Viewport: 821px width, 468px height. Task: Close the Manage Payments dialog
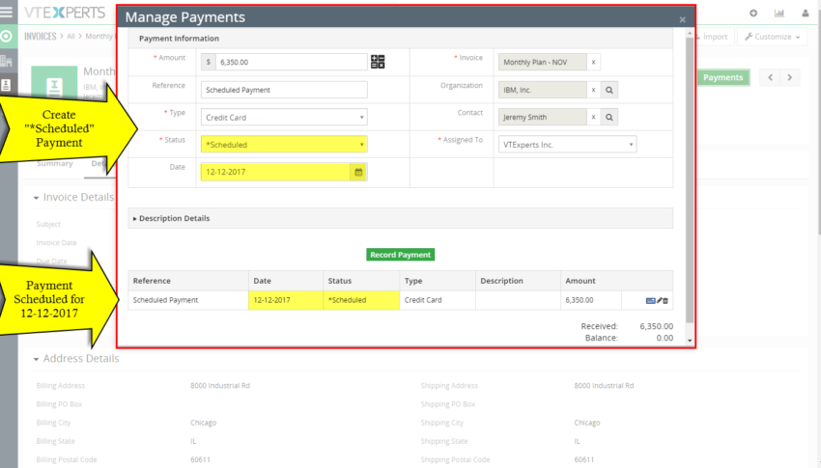(682, 19)
